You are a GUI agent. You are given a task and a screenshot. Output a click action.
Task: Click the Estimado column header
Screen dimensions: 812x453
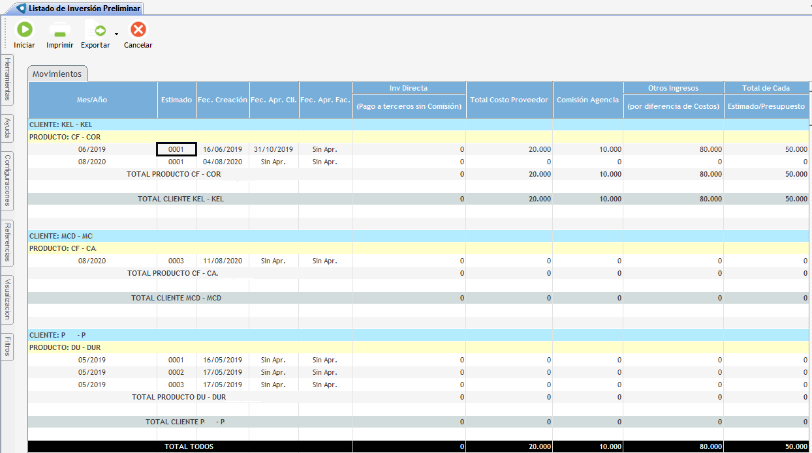[x=176, y=100]
